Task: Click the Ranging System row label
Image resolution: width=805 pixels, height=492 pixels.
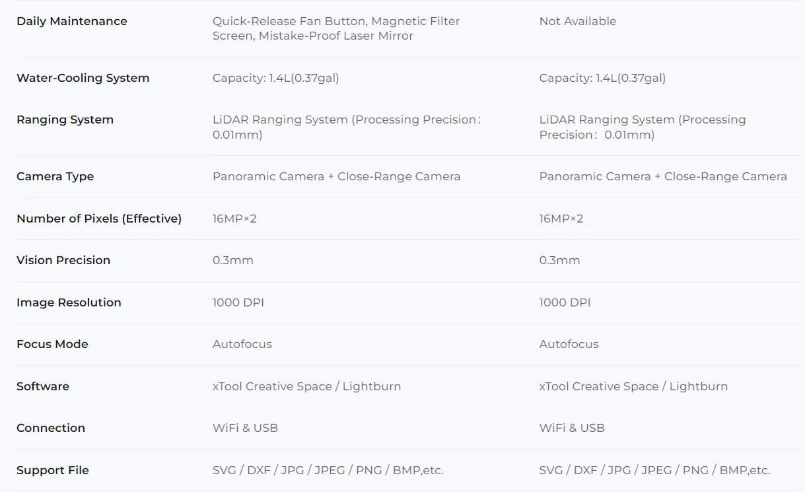Action: [x=65, y=120]
